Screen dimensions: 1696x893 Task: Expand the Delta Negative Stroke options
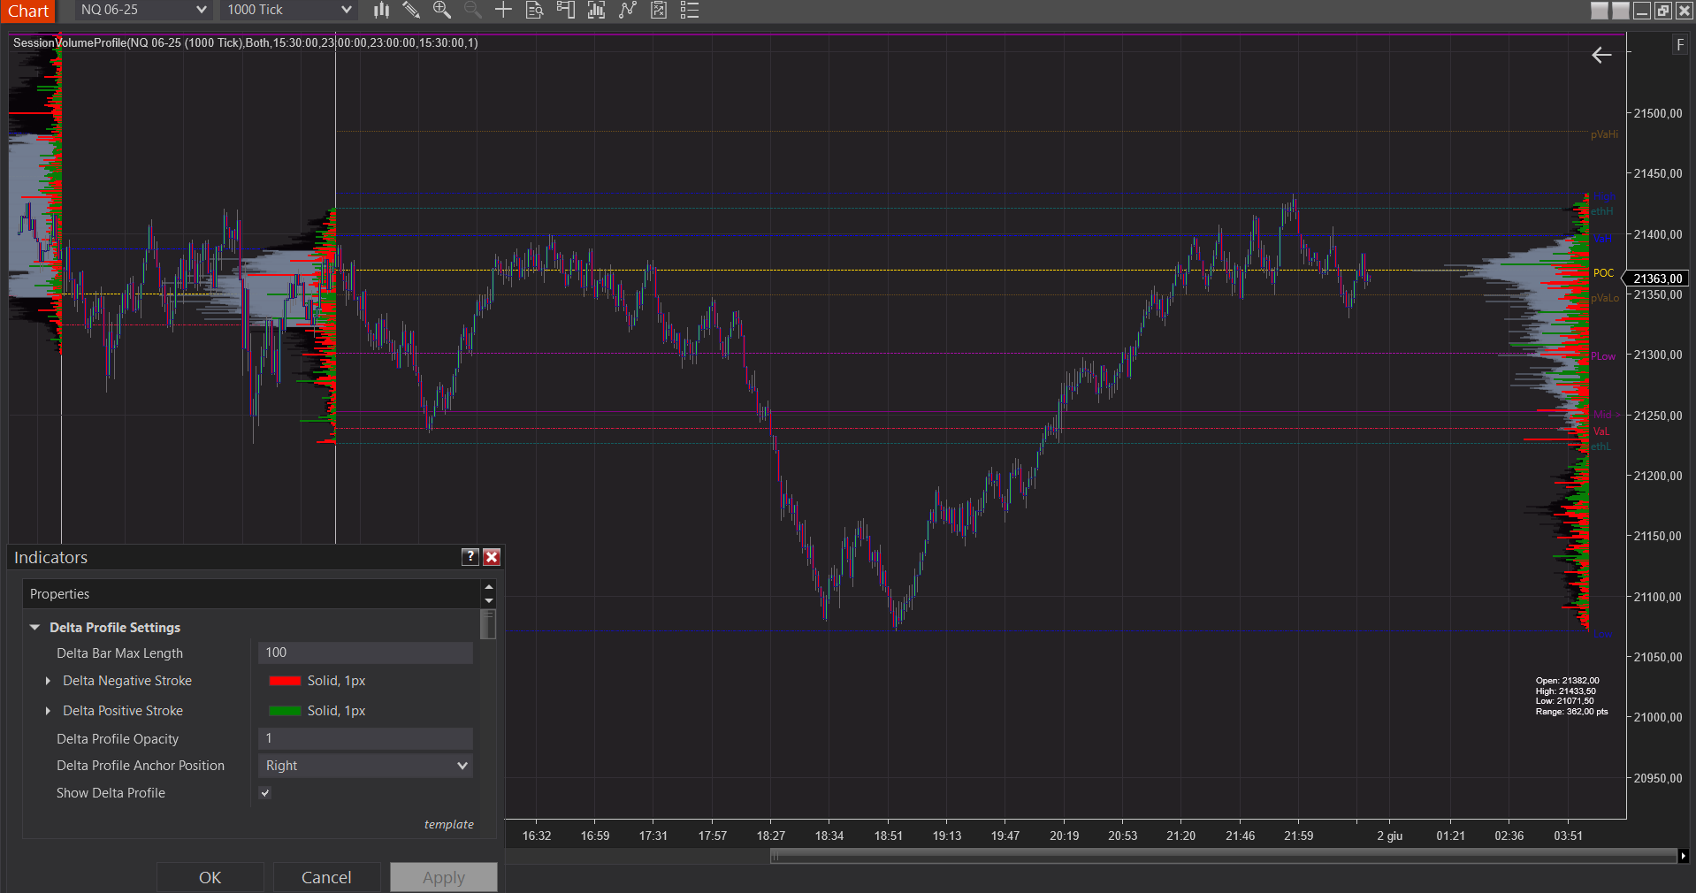click(48, 681)
